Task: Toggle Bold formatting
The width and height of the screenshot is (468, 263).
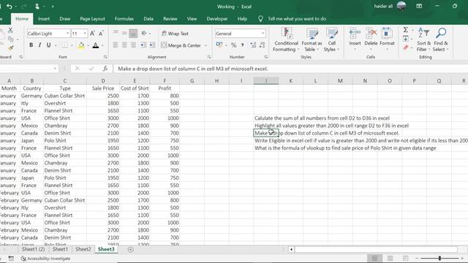Action: click(31, 45)
